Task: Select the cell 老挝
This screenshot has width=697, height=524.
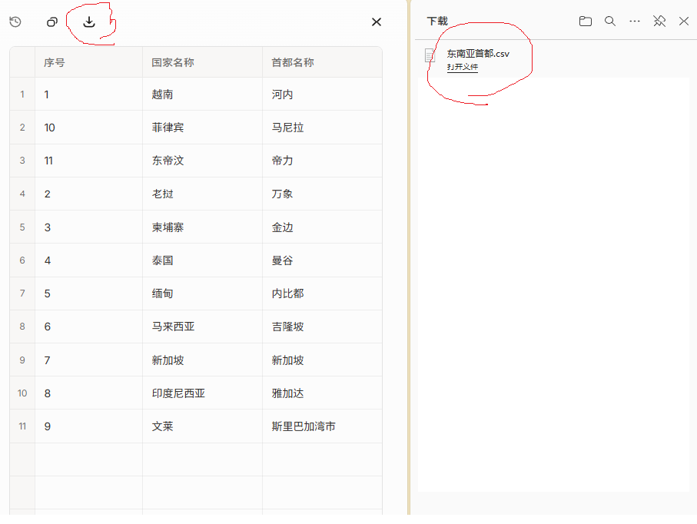Action: (x=202, y=194)
